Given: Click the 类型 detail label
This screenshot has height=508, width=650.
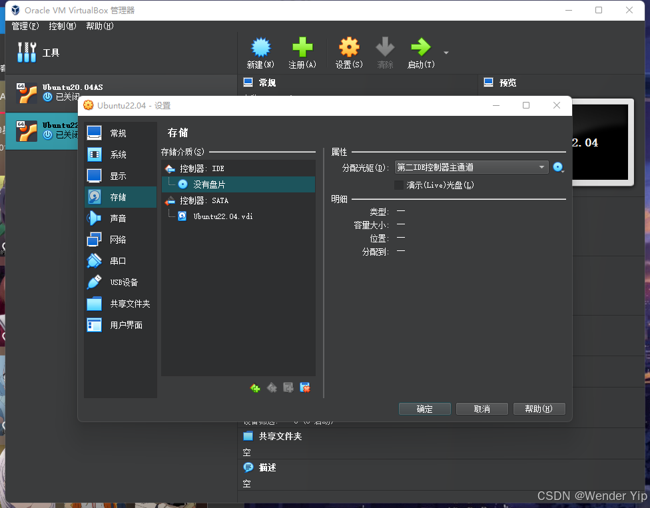Looking at the screenshot, I should tap(380, 212).
